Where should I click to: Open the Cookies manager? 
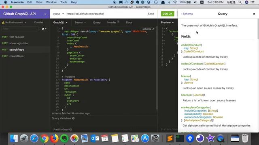click(x=39, y=23)
